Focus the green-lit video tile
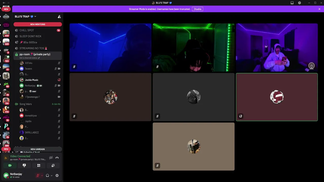 tap(194, 48)
